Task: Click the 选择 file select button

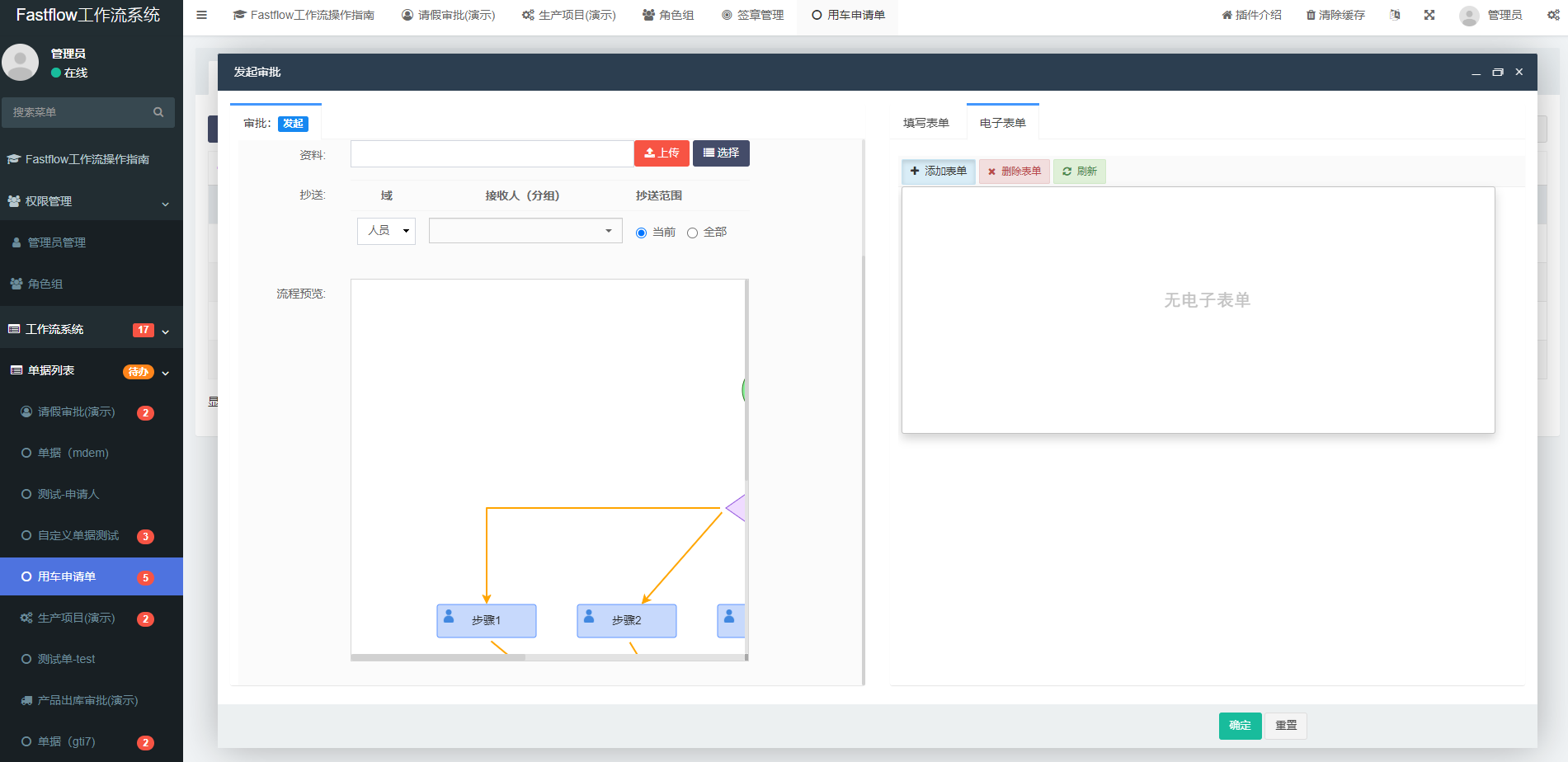Action: (721, 153)
